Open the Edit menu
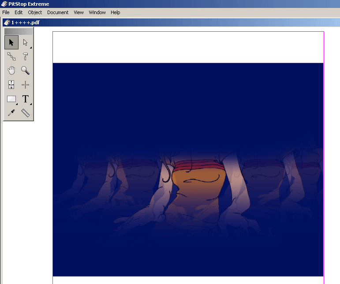This screenshot has width=340, height=284. [19, 12]
